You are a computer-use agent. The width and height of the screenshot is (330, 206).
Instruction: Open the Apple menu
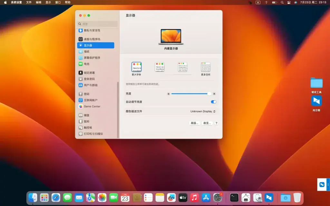[x=5, y=2]
